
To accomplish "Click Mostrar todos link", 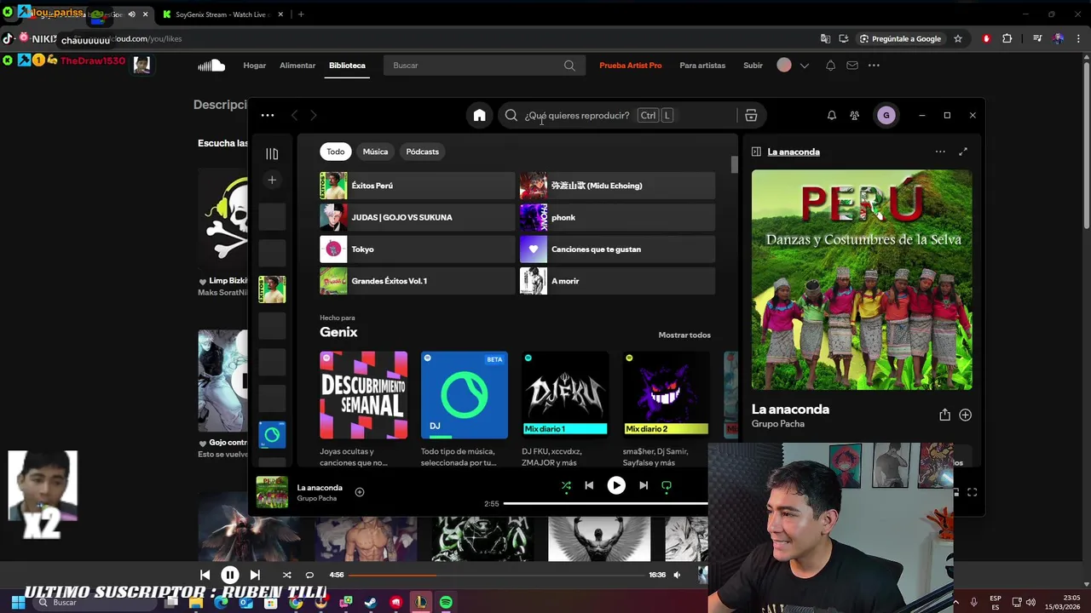I will point(684,335).
